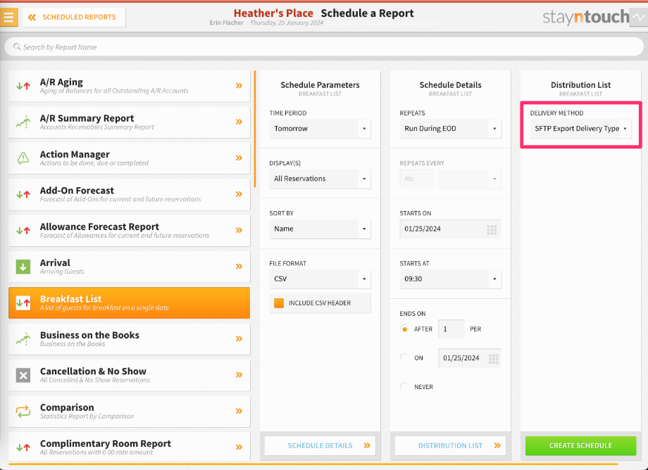This screenshot has width=648, height=470.
Task: Click the activity pulse icon beside the logo
Action: [x=639, y=18]
